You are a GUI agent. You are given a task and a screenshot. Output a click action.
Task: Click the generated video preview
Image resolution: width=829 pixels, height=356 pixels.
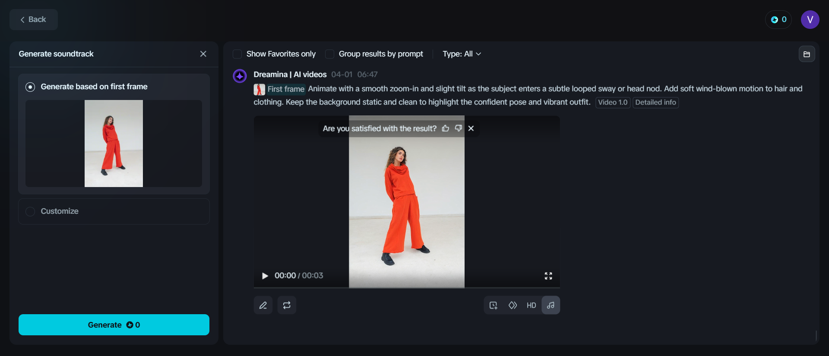pos(407,201)
